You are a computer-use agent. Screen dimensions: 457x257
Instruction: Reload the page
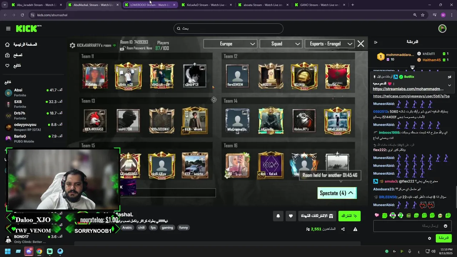tap(22, 15)
